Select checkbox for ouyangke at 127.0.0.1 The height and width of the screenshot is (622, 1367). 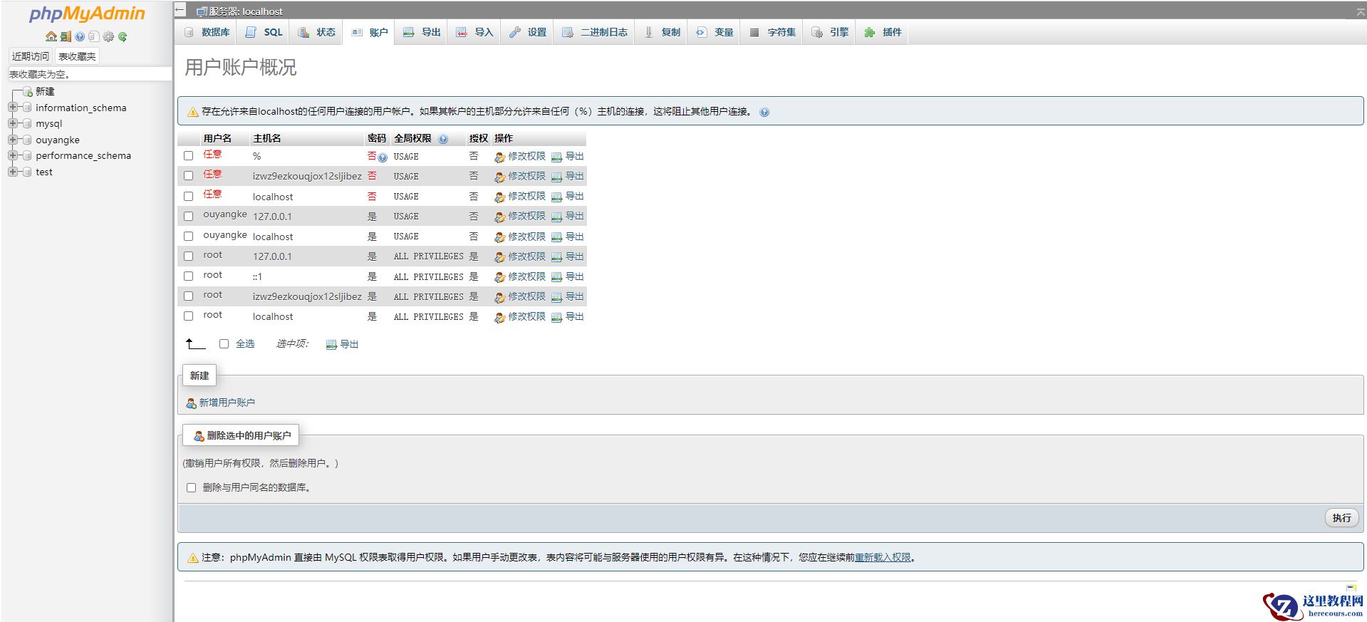[x=189, y=216]
